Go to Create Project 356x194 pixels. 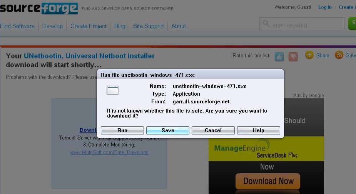[x=88, y=26]
